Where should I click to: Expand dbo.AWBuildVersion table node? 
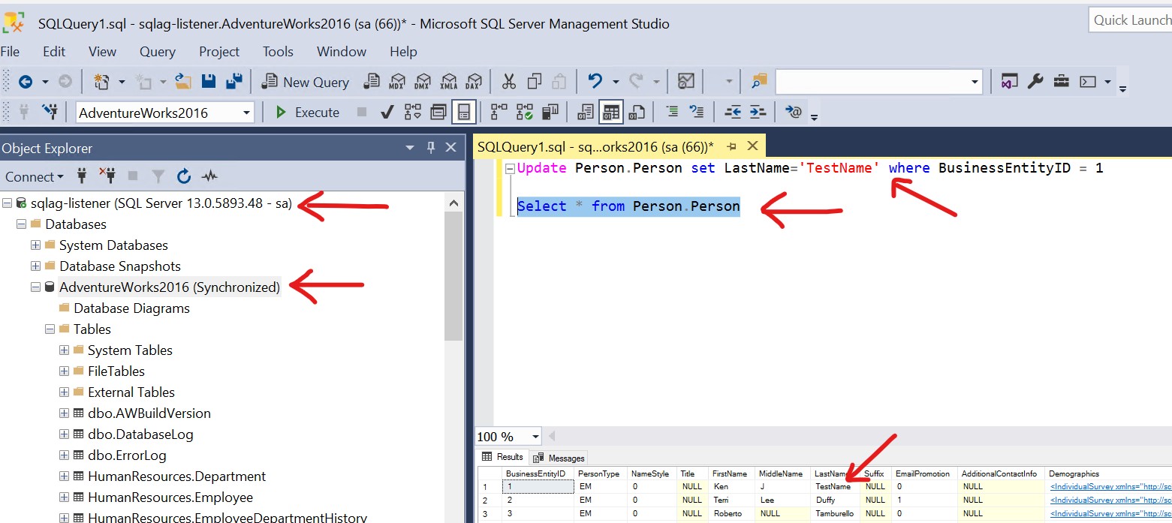(x=64, y=413)
